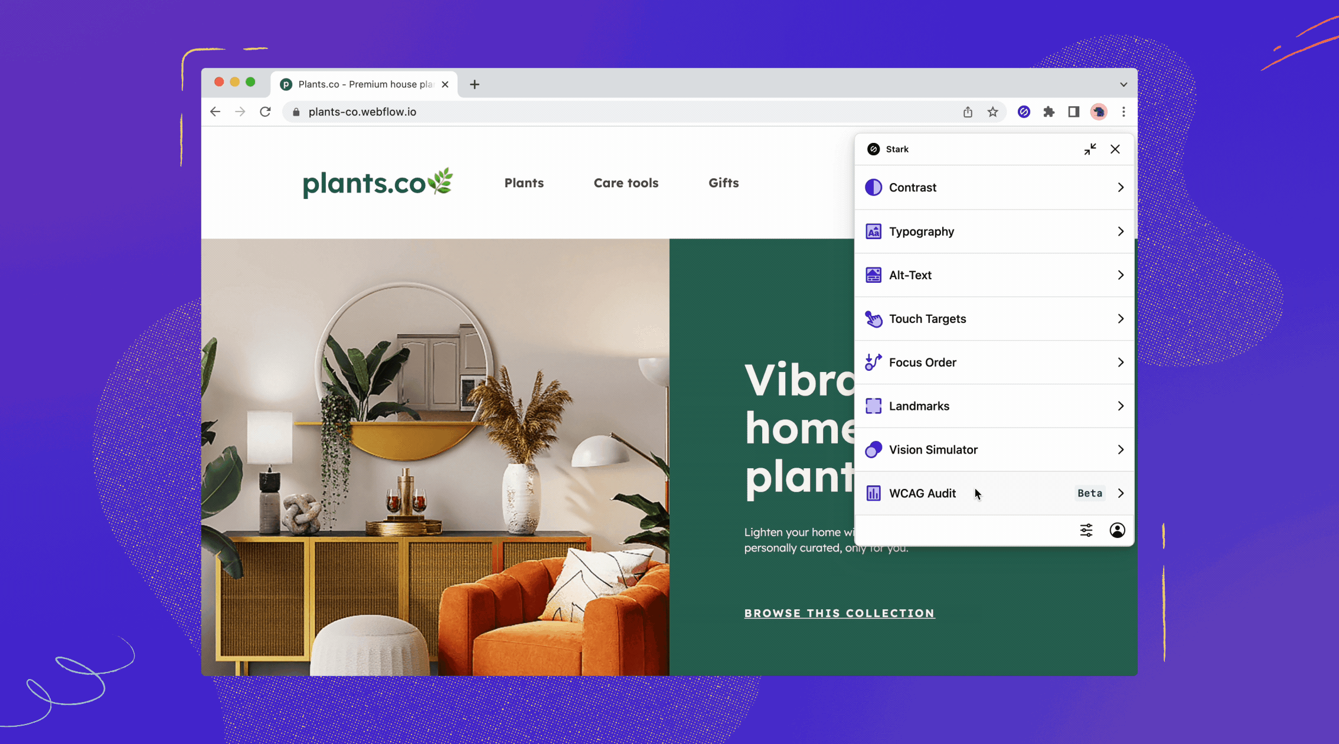Click the Plants navigation menu item

[524, 182]
